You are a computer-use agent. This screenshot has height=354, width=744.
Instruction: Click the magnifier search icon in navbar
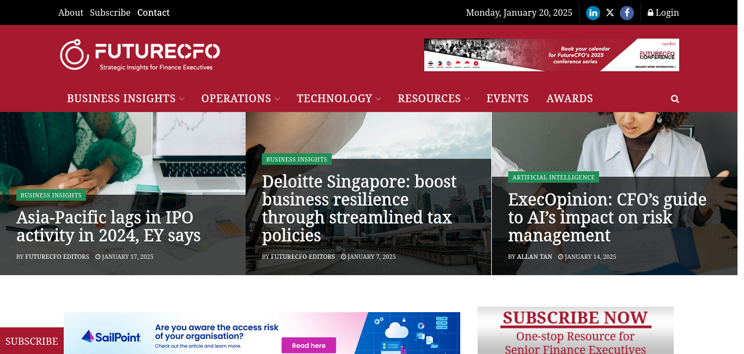[675, 99]
